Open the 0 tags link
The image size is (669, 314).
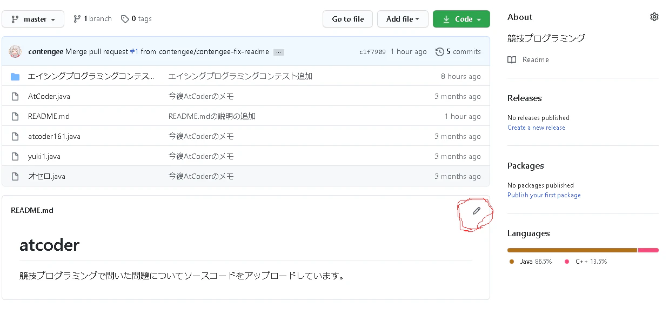point(136,19)
